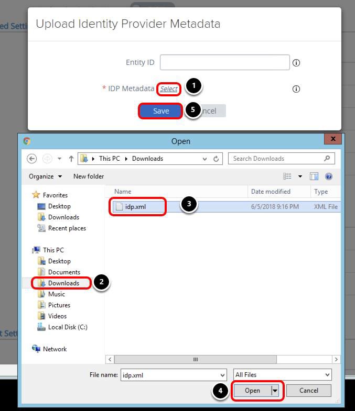Click This PC in address breadcrumb

click(110, 159)
